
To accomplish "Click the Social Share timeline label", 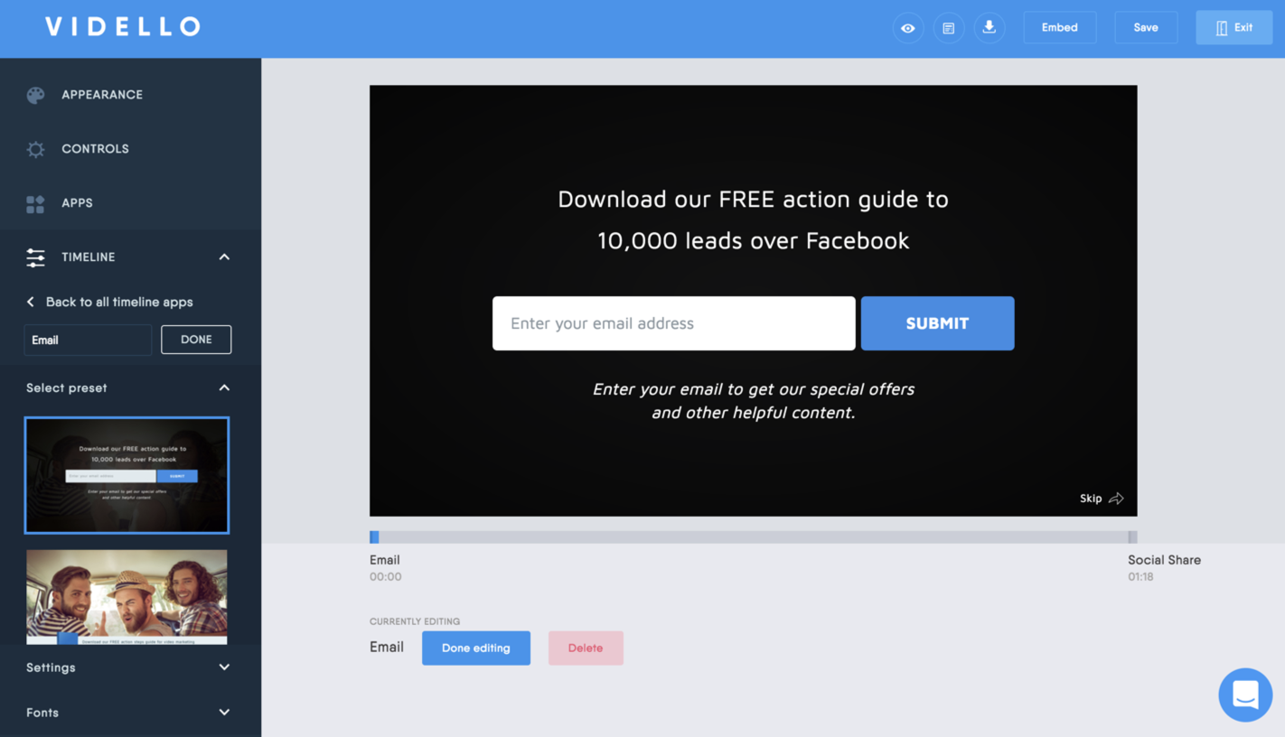I will [x=1164, y=560].
